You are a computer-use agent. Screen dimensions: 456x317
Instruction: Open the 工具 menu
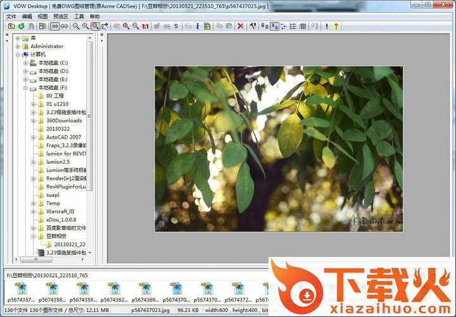click(79, 16)
